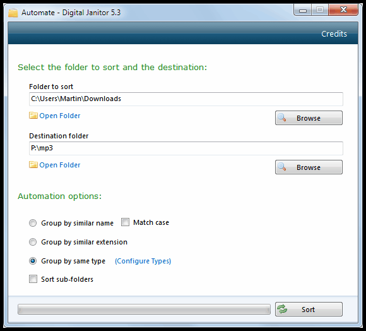The width and height of the screenshot is (366, 331).
Task: Choose Group by same type radio button
Action: (x=33, y=261)
